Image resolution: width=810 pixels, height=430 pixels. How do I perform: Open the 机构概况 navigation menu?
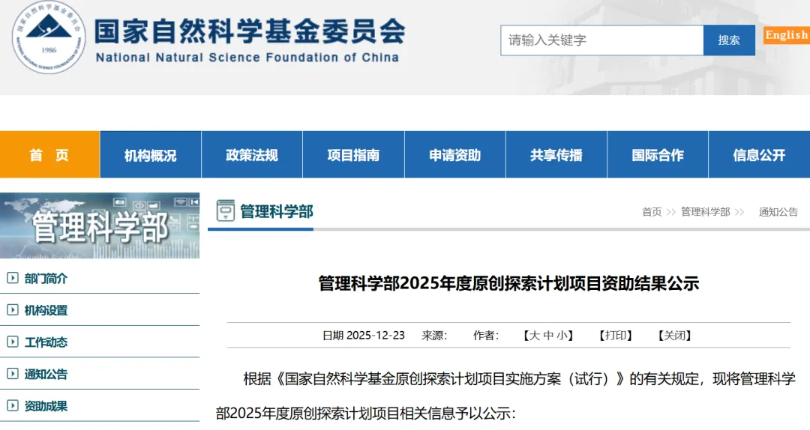click(150, 155)
